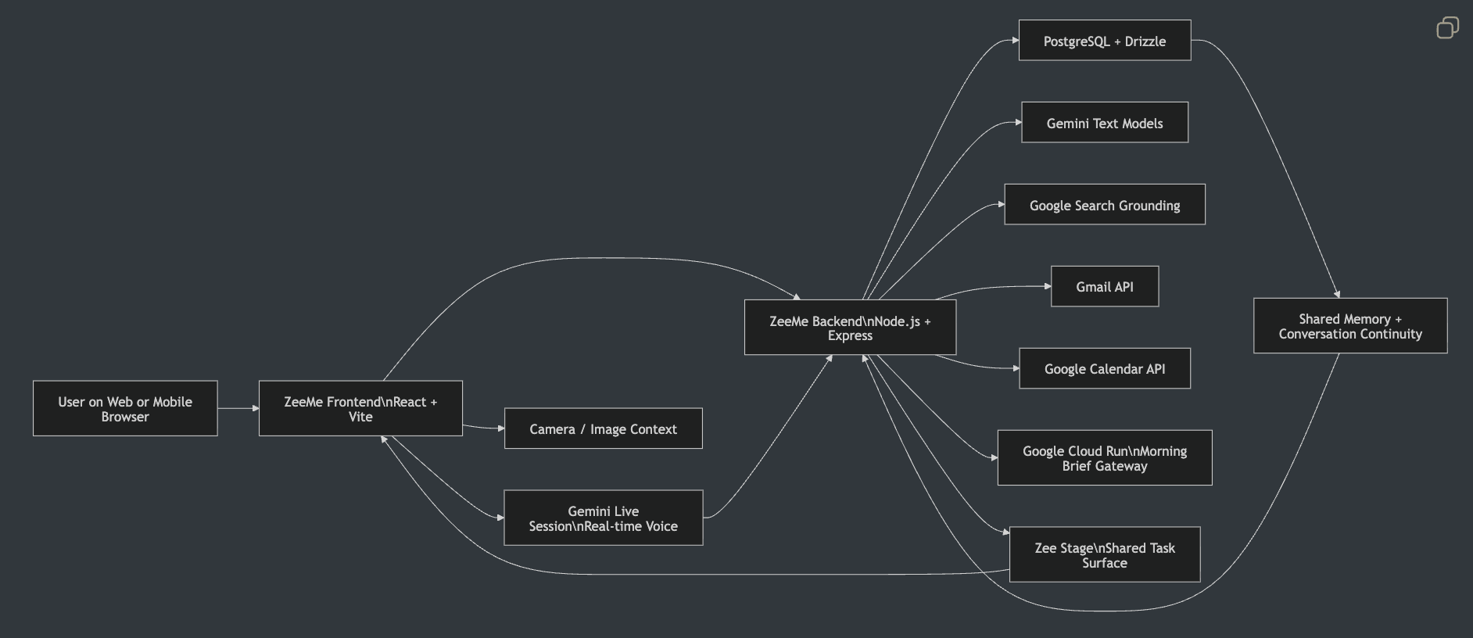Click the Camera / Image Context node

point(603,428)
